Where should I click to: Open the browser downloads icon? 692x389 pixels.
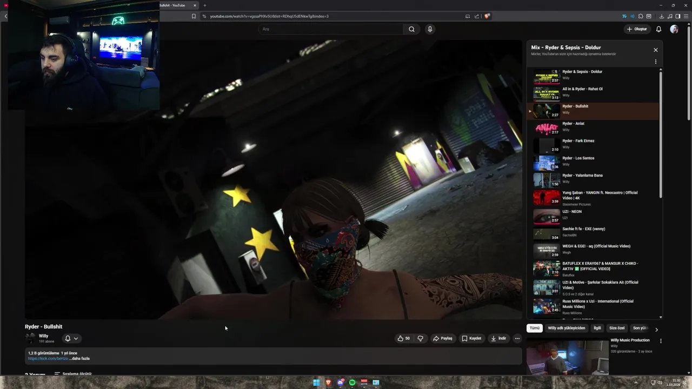point(662,16)
